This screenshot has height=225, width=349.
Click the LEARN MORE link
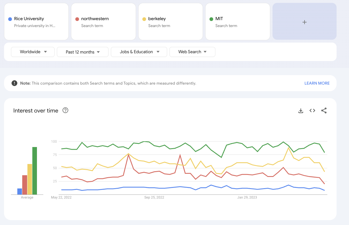coord(317,83)
